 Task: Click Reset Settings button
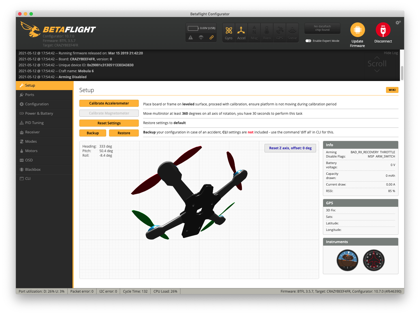click(109, 123)
